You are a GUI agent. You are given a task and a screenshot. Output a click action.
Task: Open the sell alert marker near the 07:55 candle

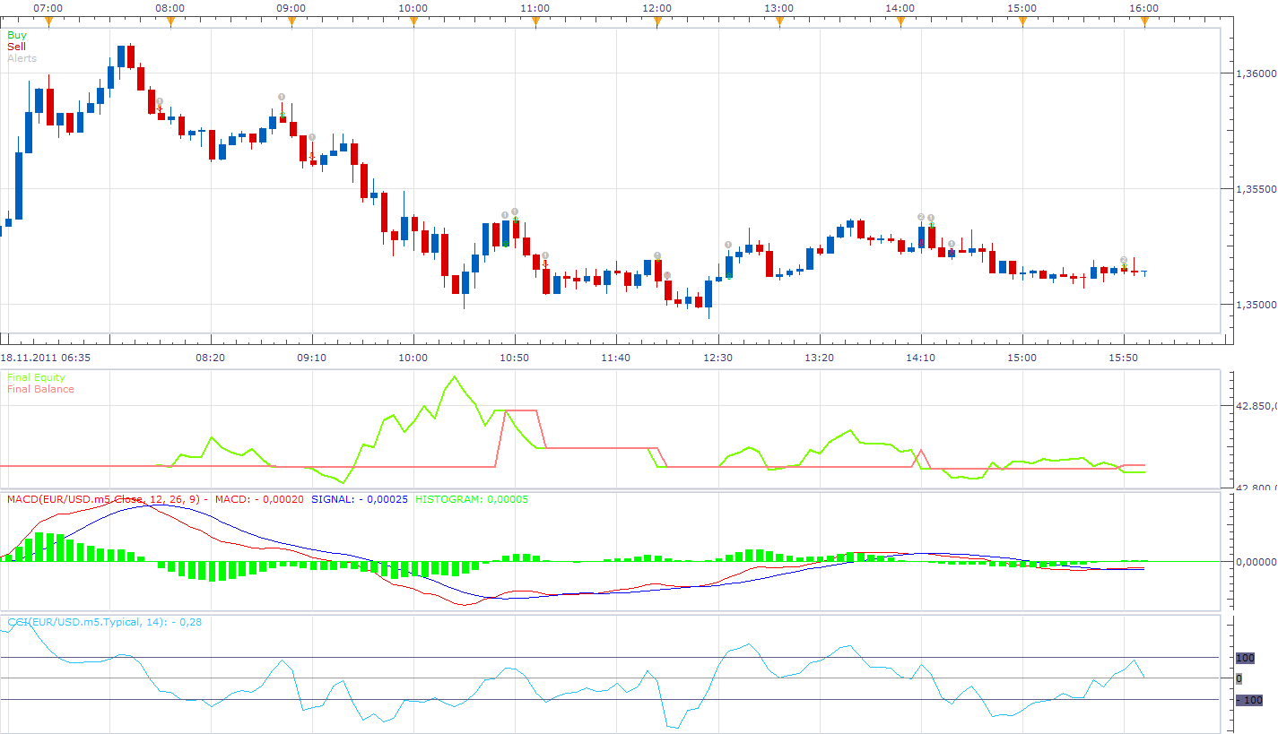(x=160, y=102)
